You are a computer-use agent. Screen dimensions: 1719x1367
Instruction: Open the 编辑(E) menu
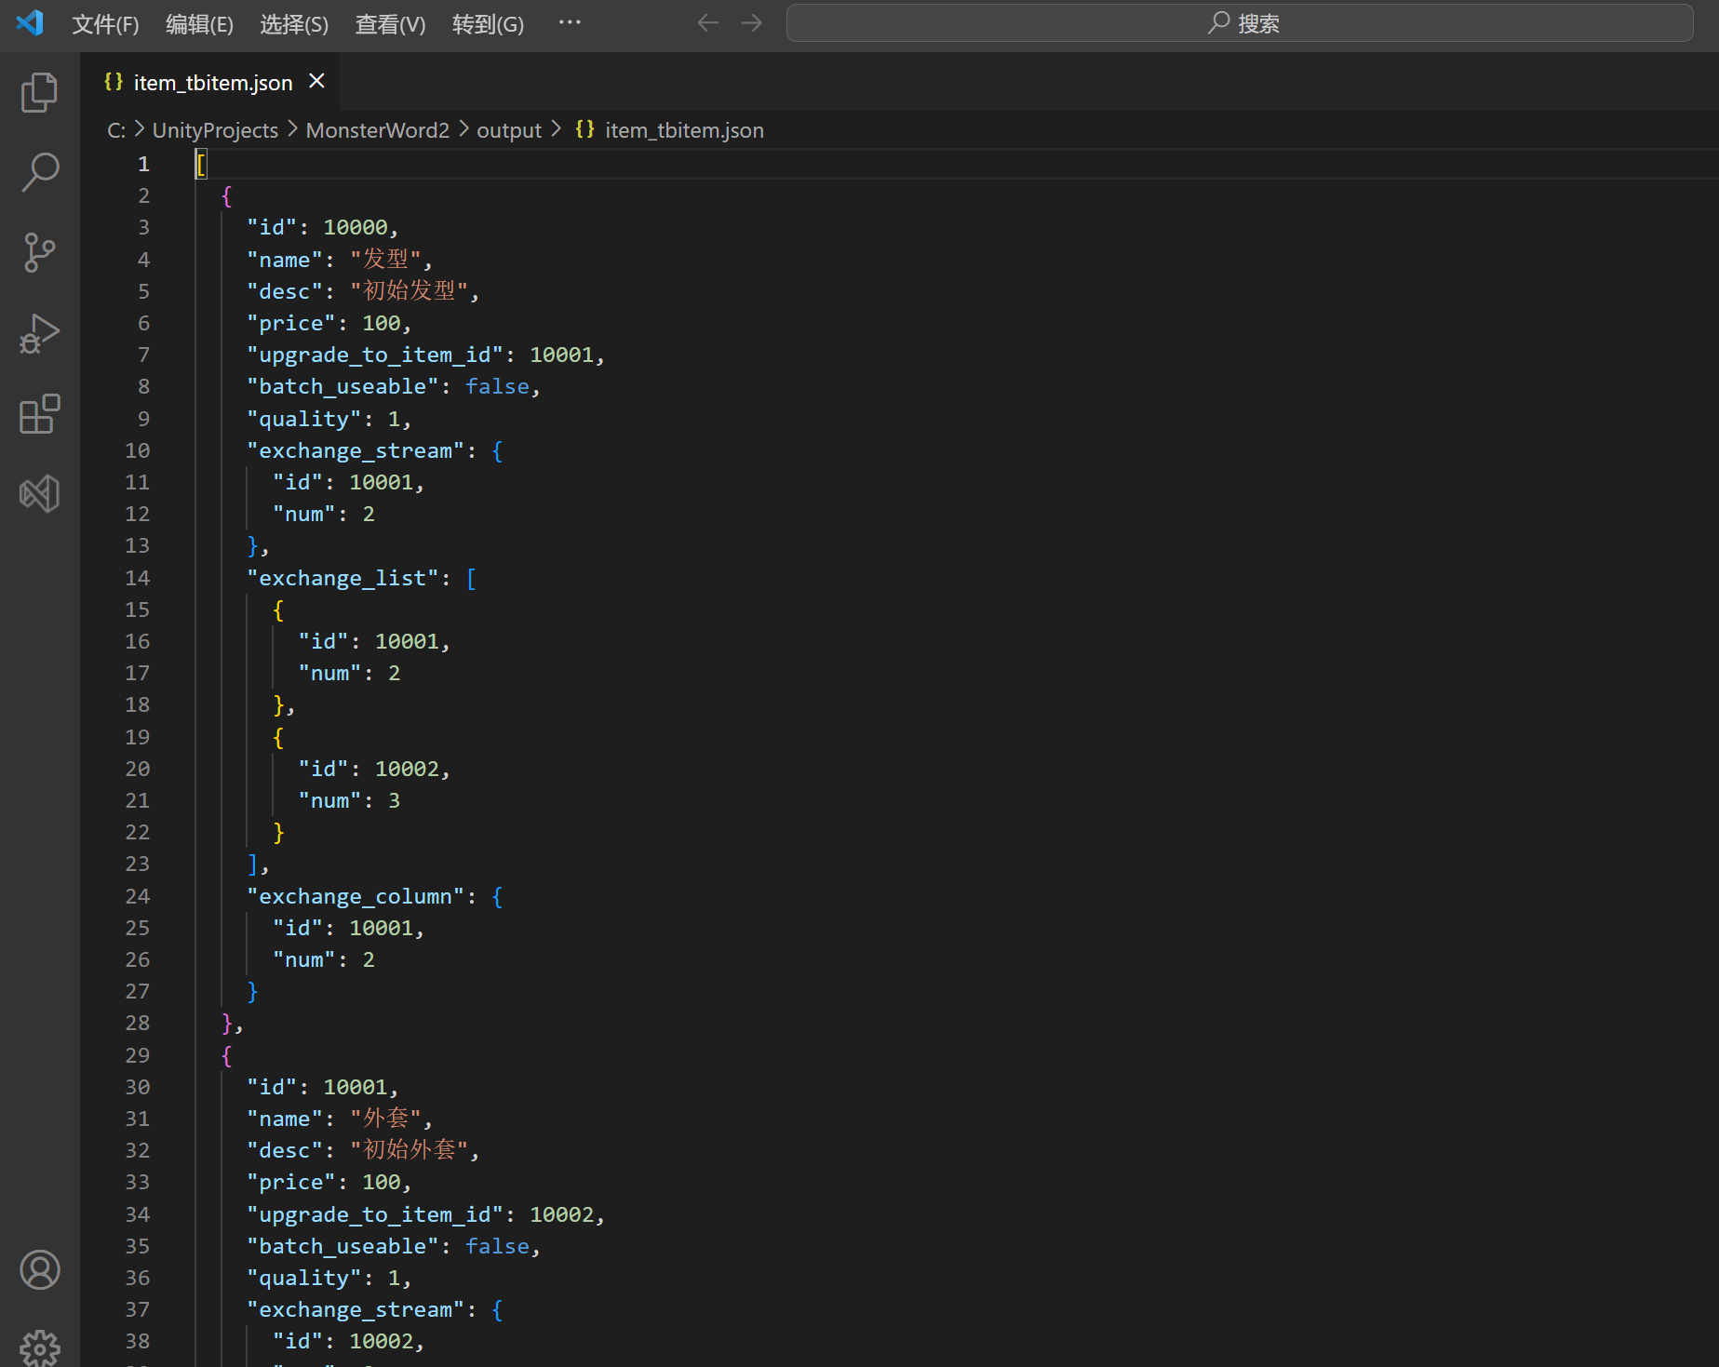(x=199, y=24)
